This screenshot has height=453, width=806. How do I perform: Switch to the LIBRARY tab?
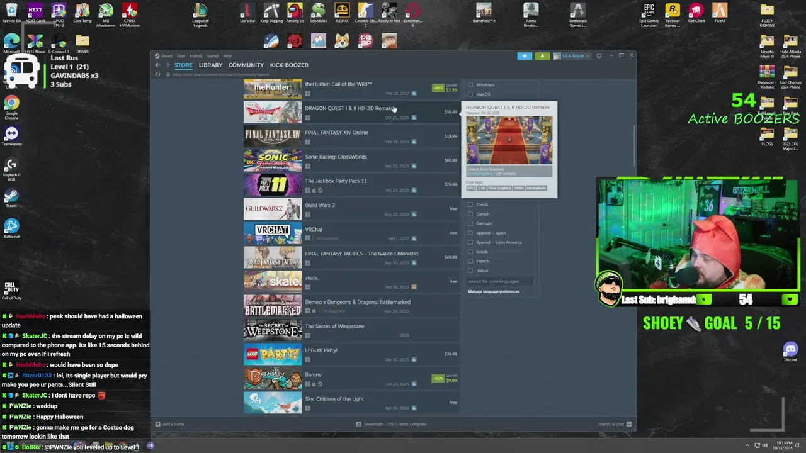[x=210, y=65]
